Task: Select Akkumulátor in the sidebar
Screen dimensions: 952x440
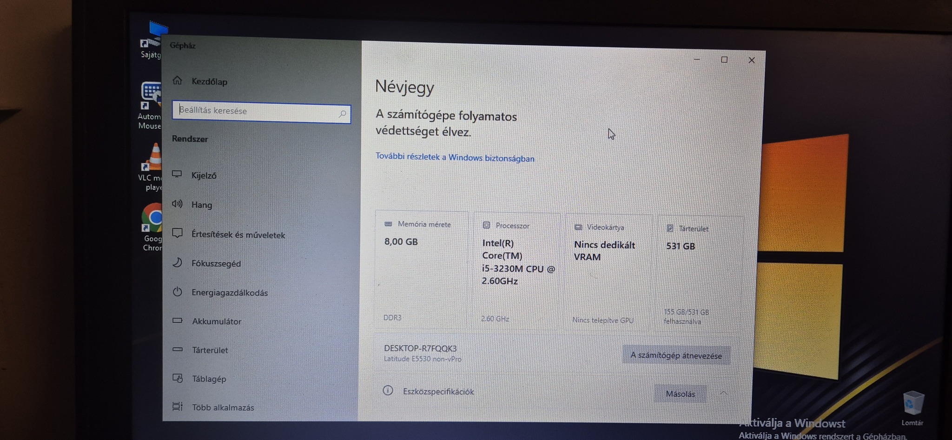Action: point(206,321)
